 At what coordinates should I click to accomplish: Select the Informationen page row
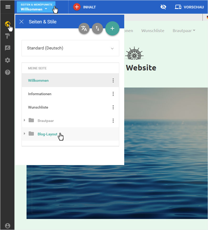70,94
